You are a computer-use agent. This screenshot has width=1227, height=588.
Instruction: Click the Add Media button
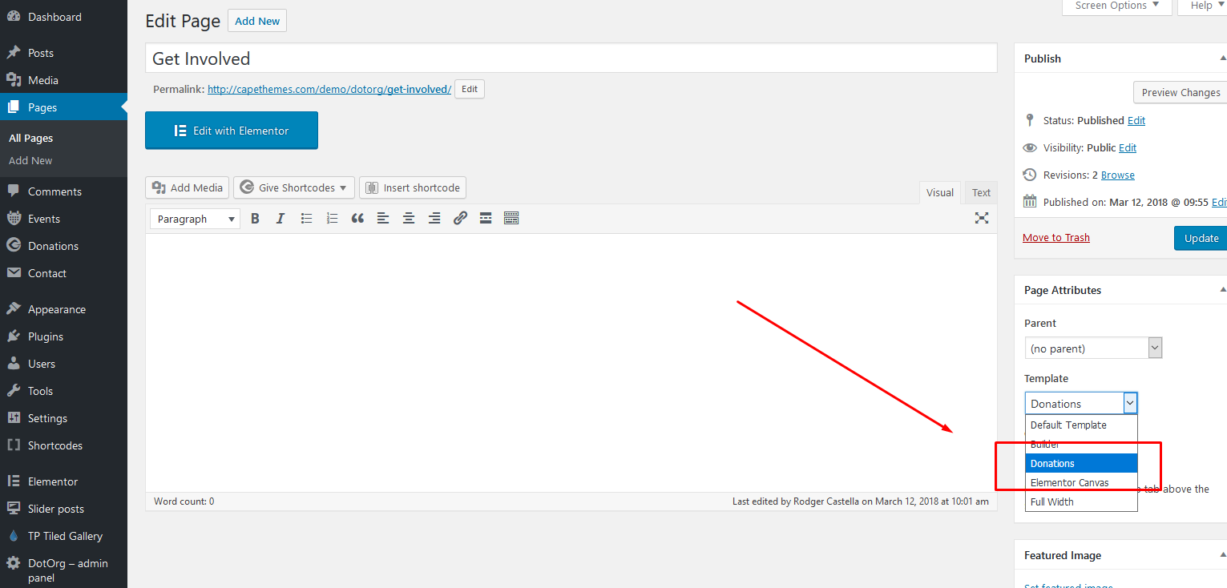[x=187, y=187]
